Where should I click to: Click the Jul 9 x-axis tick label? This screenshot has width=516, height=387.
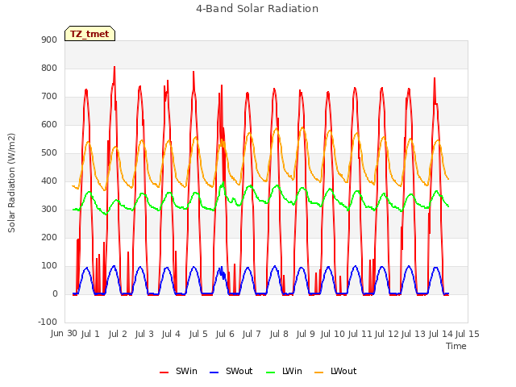click(306, 334)
